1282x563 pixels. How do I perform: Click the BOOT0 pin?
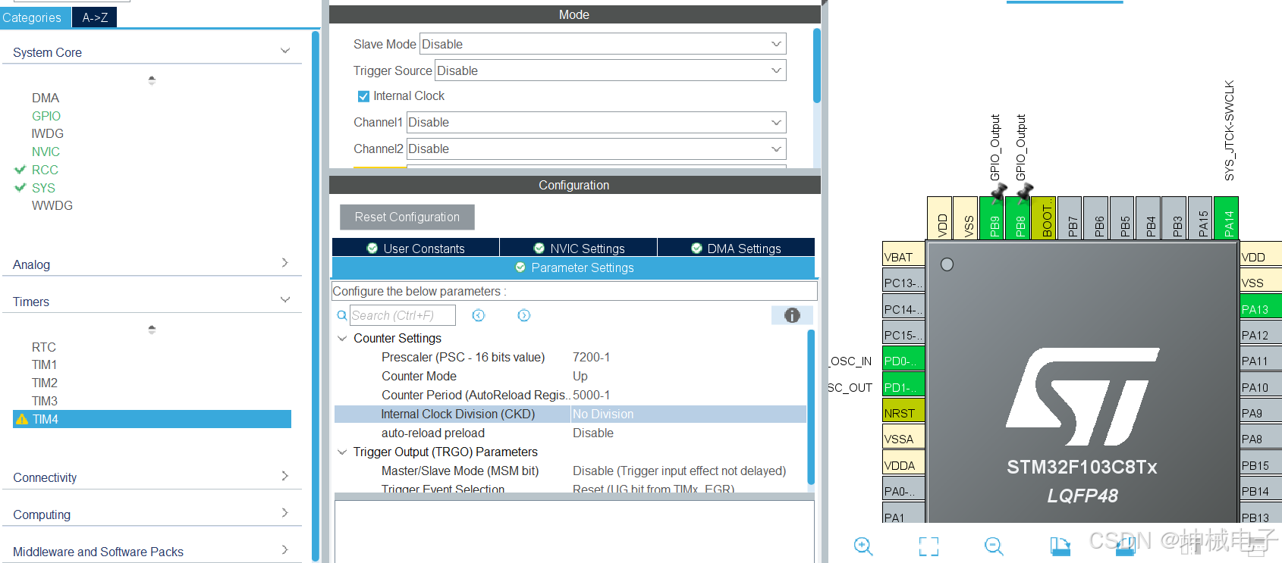point(1044,217)
